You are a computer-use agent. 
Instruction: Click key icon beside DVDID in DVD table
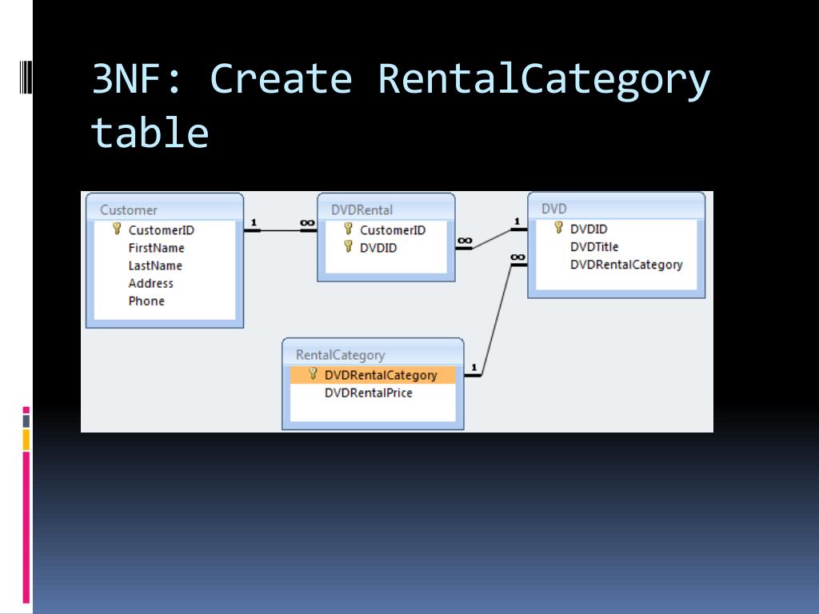pyautogui.click(x=559, y=228)
